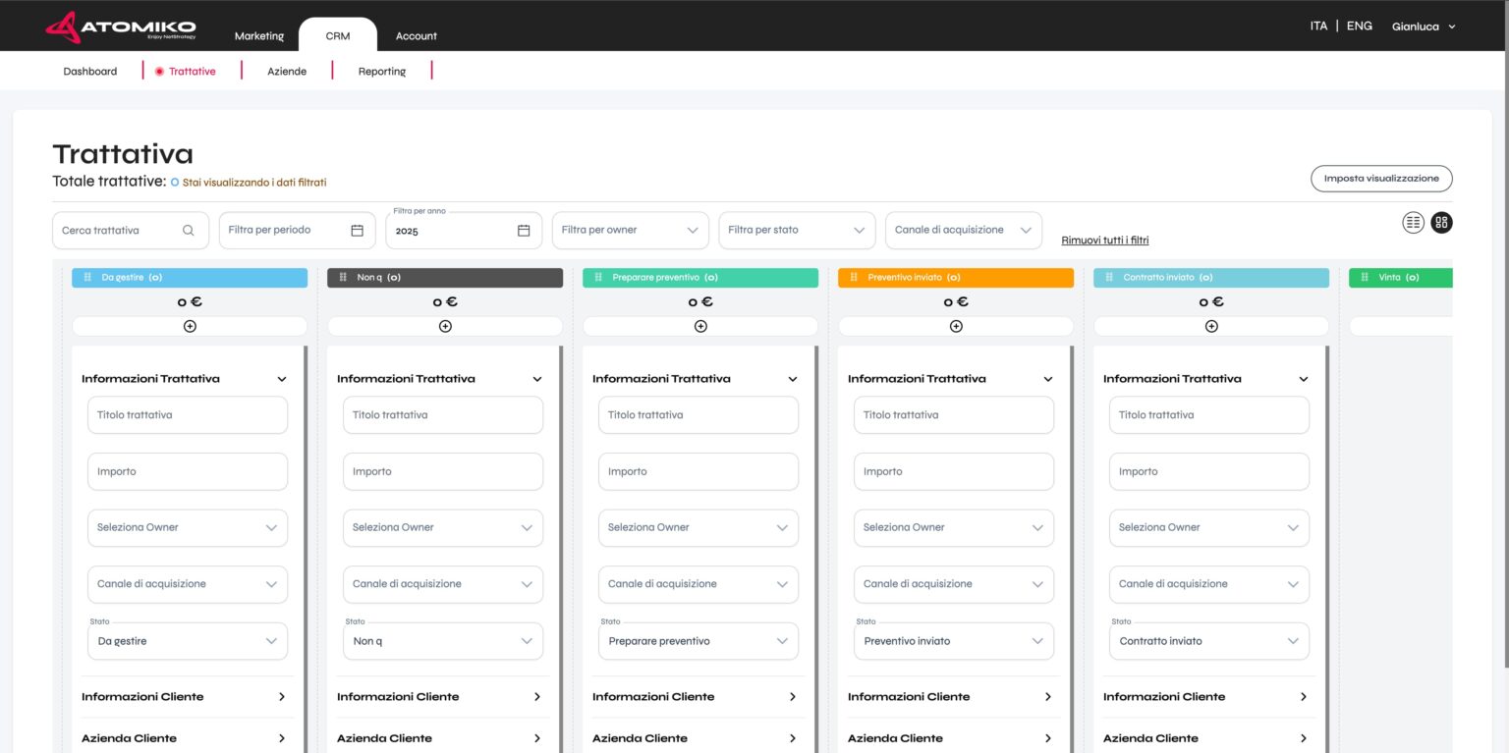Image resolution: width=1509 pixels, height=753 pixels.
Task: Add deal in Preventivo inviato column
Action: pyautogui.click(x=956, y=326)
